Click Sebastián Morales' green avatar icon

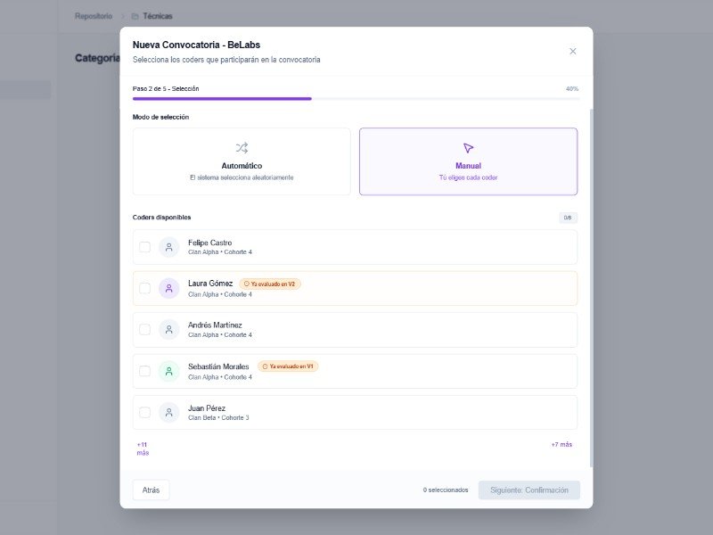[x=169, y=371]
